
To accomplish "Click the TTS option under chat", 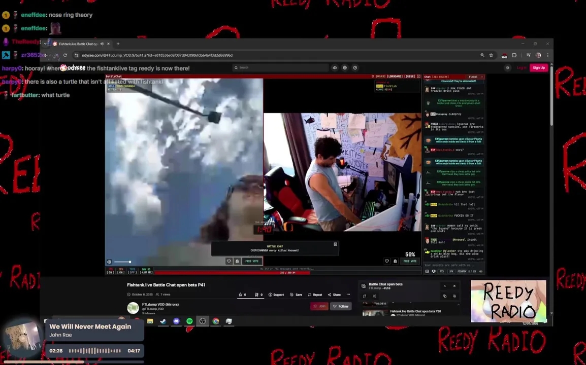I will [x=442, y=271].
